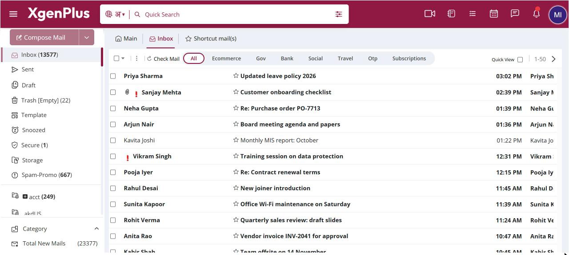The image size is (569, 255).
Task: Star the Updated leave policy 2026 mail
Action: 236,76
